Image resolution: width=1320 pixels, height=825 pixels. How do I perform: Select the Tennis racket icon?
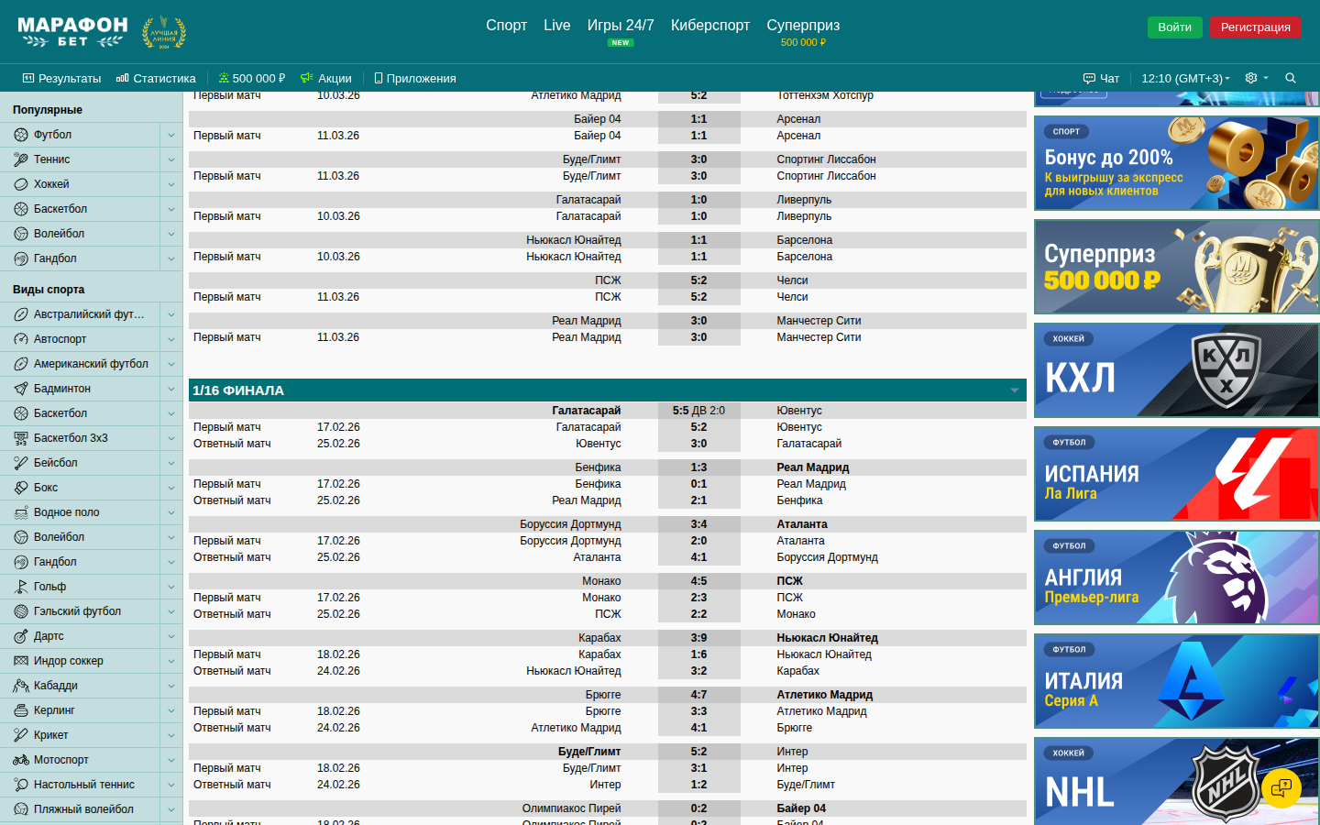21,159
